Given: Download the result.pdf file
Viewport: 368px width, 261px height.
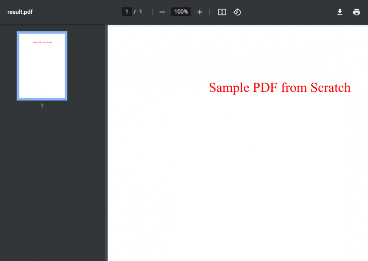Looking at the screenshot, I should (x=340, y=12).
